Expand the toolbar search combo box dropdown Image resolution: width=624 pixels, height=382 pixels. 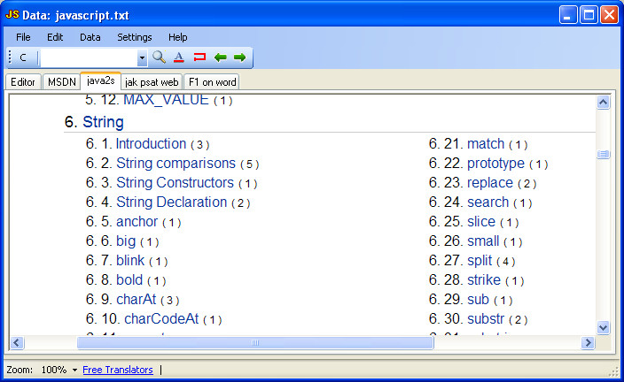142,57
